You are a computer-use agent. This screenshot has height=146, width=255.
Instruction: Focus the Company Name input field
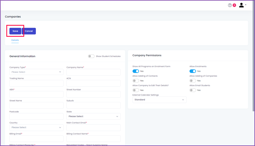[x=94, y=72]
